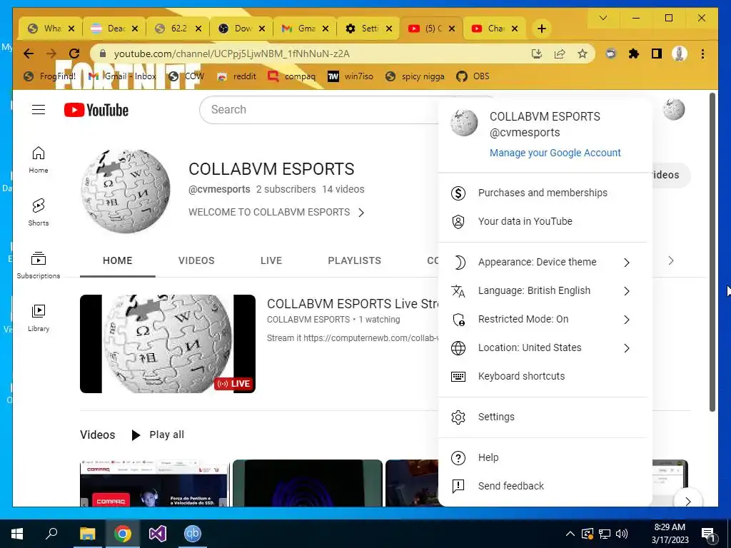
Task: Open new browser tab with plus button
Action: click(x=541, y=29)
